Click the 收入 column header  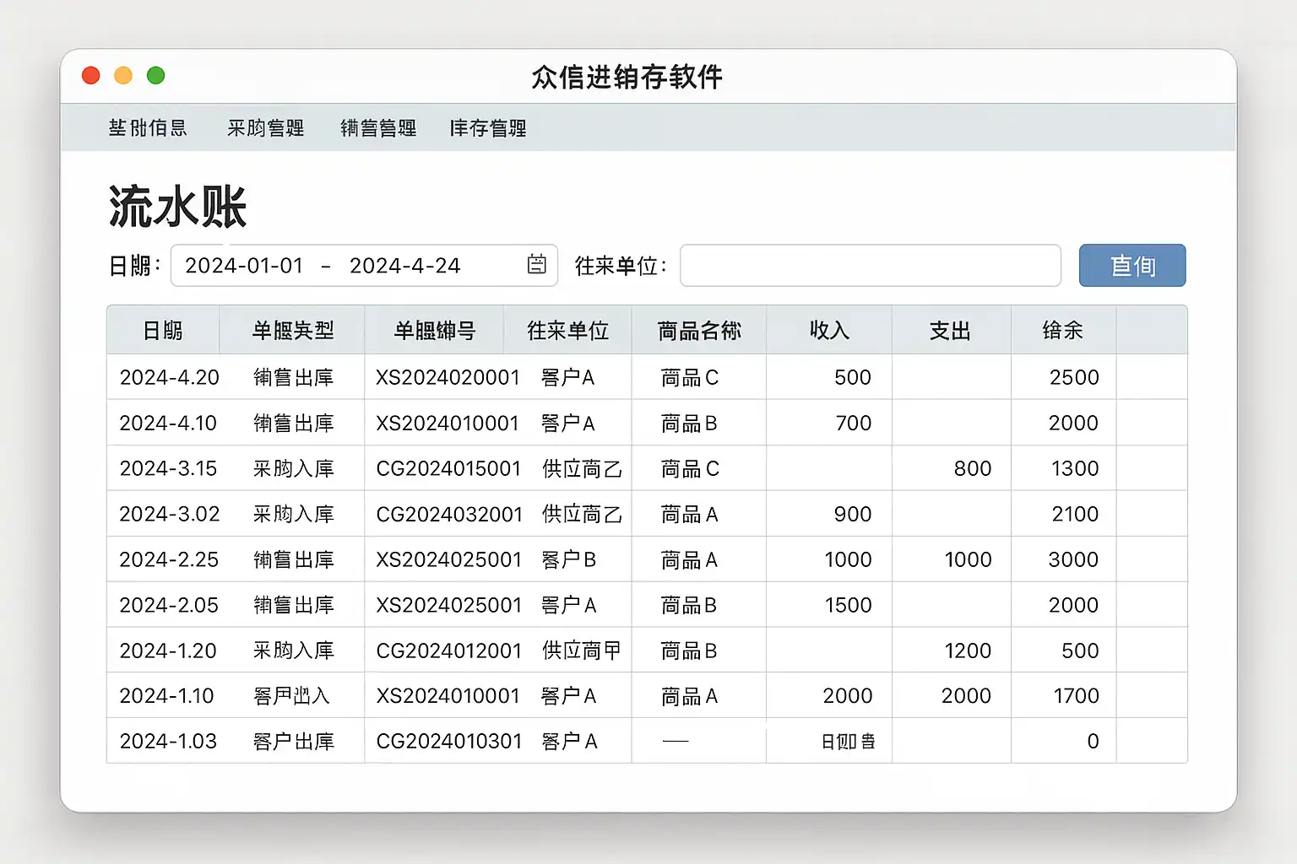(829, 331)
